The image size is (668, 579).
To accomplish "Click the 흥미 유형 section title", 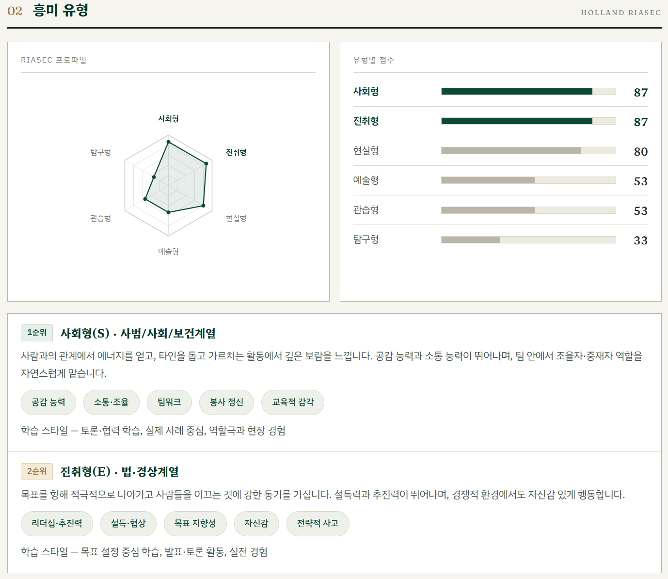I will (x=61, y=10).
